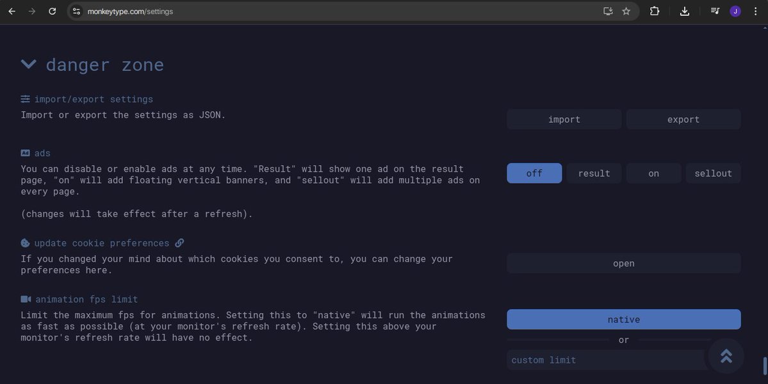The height and width of the screenshot is (384, 768).
Task: Select the sellout ads option
Action: pyautogui.click(x=713, y=173)
